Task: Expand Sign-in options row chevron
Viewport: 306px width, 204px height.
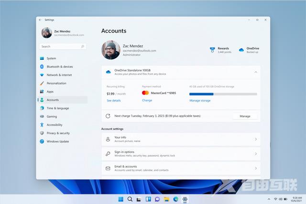Action: pos(256,154)
